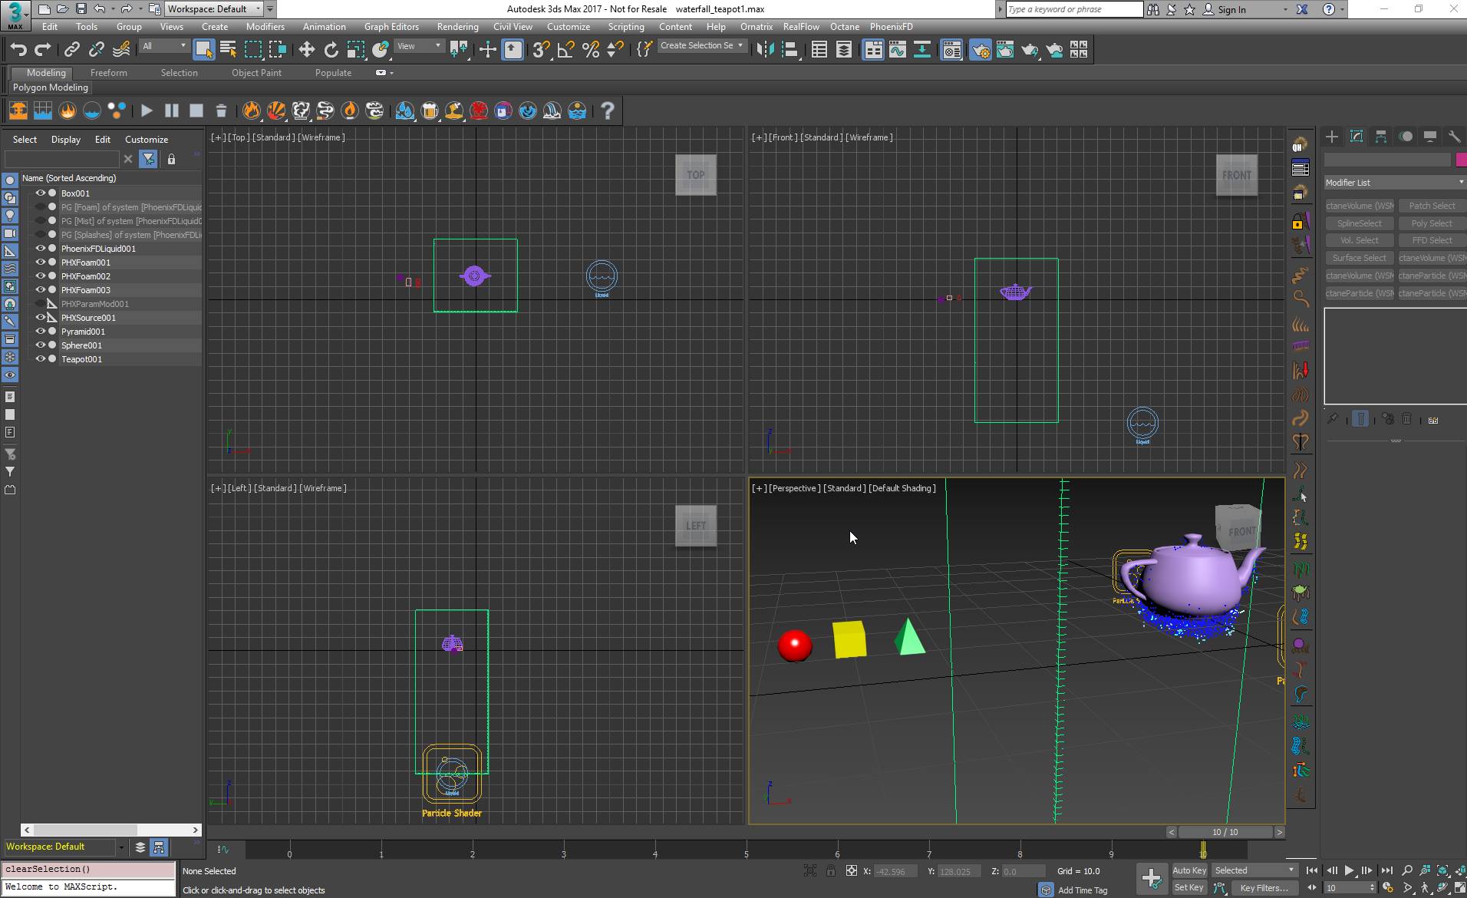Open the Create Selection Set dropdown
The height and width of the screenshot is (898, 1467).
(x=701, y=46)
